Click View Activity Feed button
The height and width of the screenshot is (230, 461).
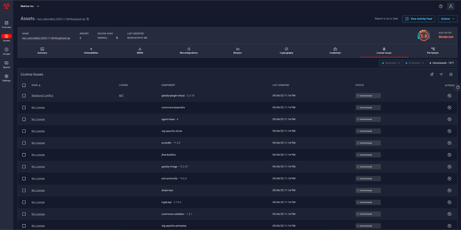(418, 19)
